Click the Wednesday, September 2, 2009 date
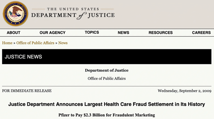 coord(184,91)
